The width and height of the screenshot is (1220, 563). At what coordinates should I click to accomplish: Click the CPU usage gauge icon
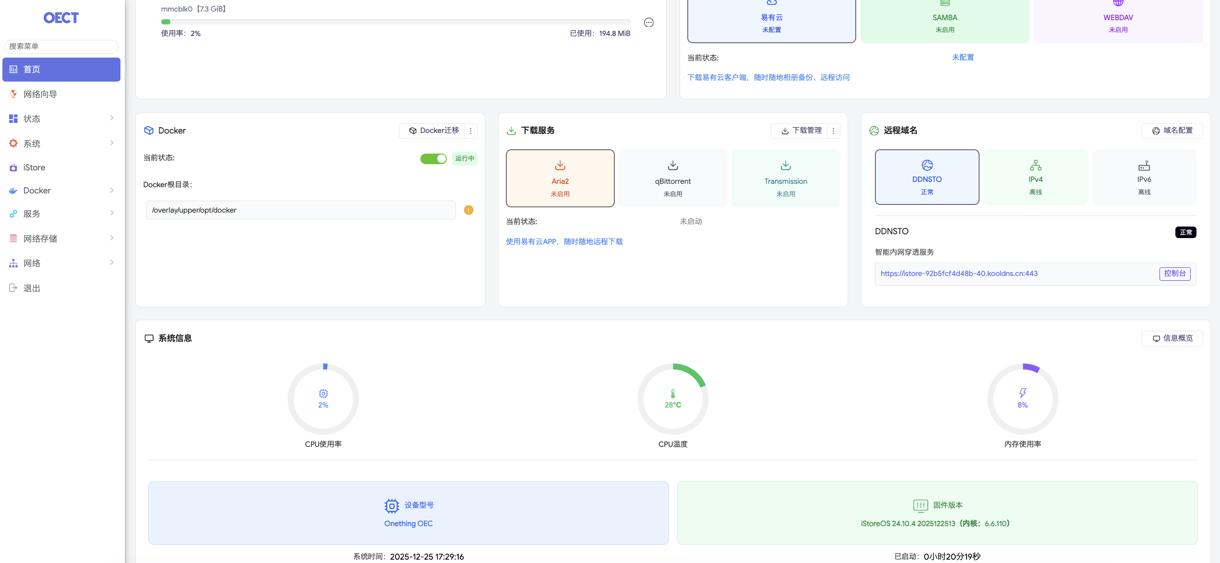point(323,394)
